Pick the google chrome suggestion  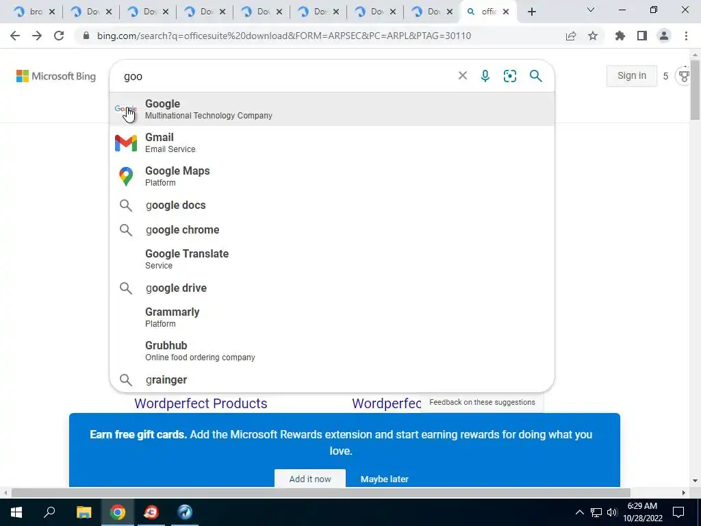click(x=332, y=230)
